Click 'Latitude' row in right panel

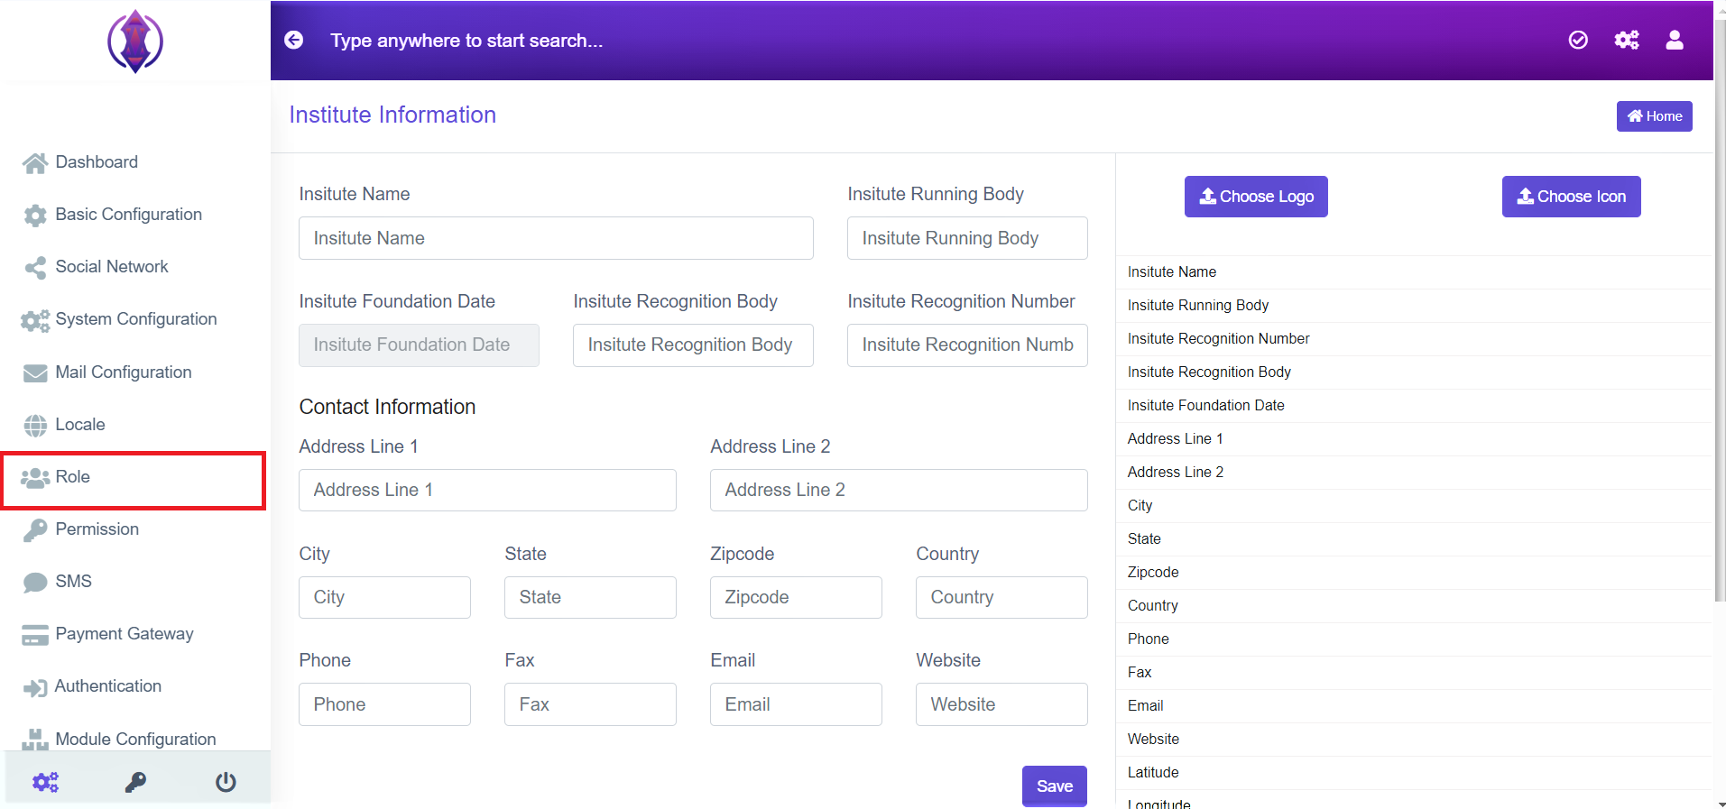pos(1414,773)
